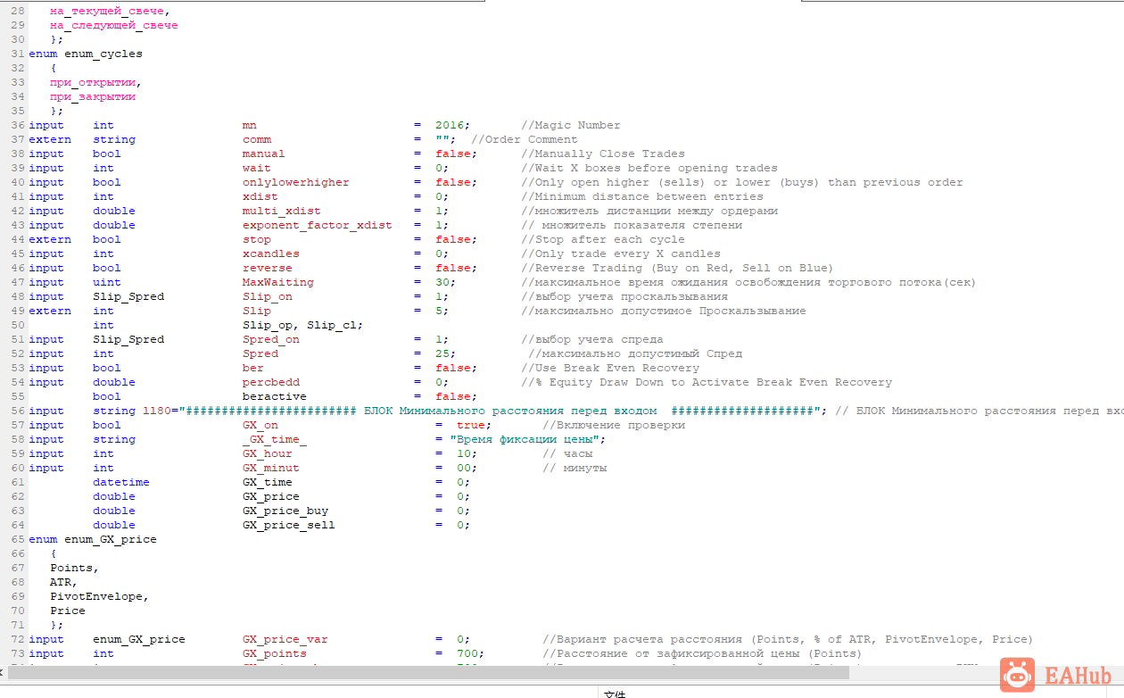Screen dimensions: 1124x698
Task: Click the value 700 for GX_points
Action: [467, 653]
